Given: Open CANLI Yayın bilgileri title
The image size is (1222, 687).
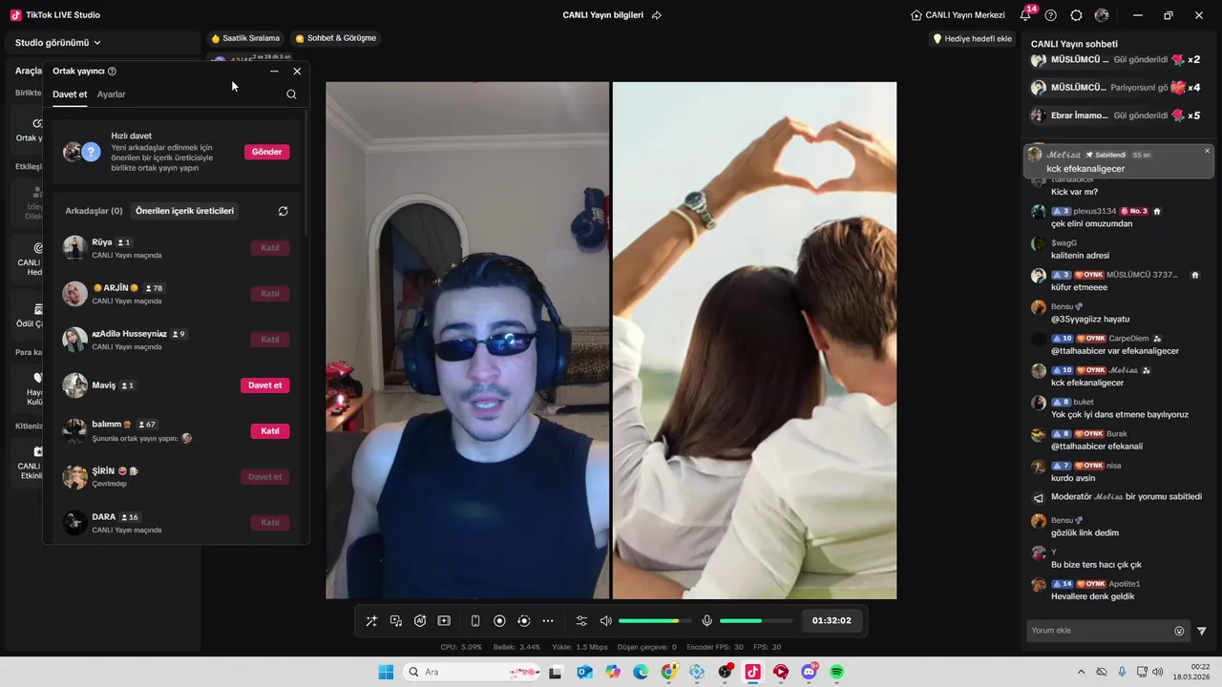Looking at the screenshot, I should (x=602, y=15).
